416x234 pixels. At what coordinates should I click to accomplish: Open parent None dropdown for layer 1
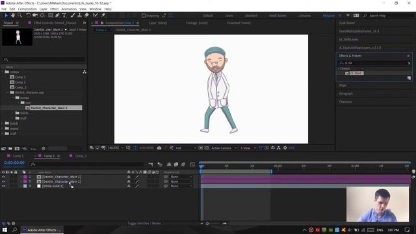[181, 177]
